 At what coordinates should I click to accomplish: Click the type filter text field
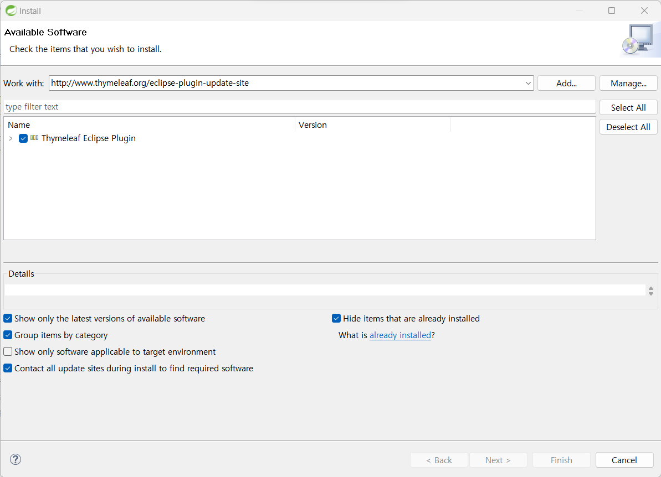[299, 106]
